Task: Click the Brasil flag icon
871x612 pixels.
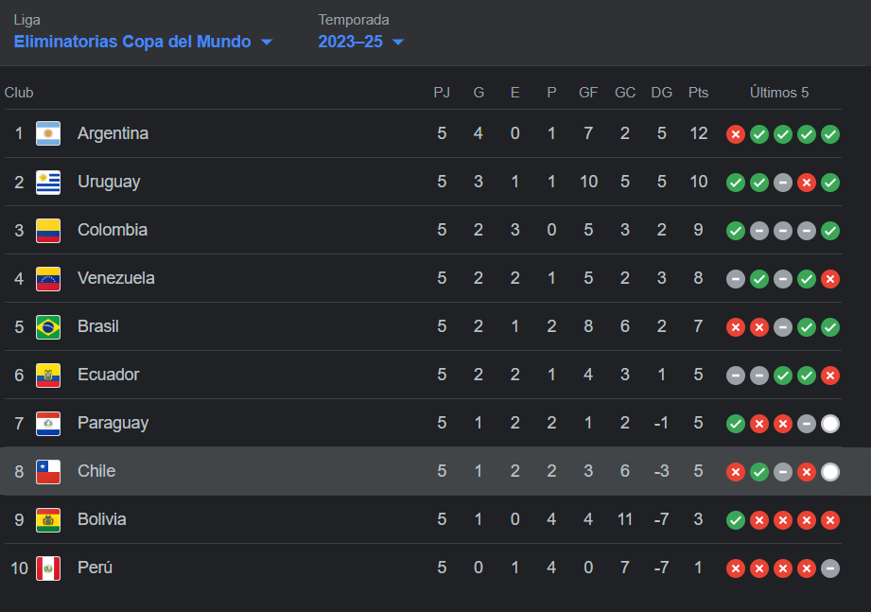Action: [48, 326]
